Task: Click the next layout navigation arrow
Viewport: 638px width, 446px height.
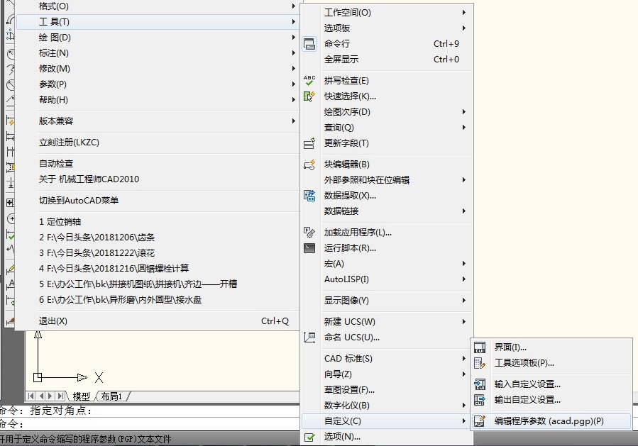Action: (50, 396)
